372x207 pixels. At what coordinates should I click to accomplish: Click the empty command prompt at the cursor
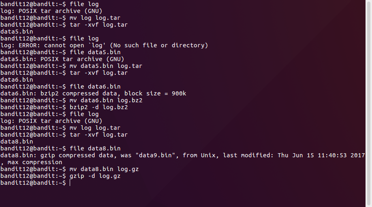70,183
